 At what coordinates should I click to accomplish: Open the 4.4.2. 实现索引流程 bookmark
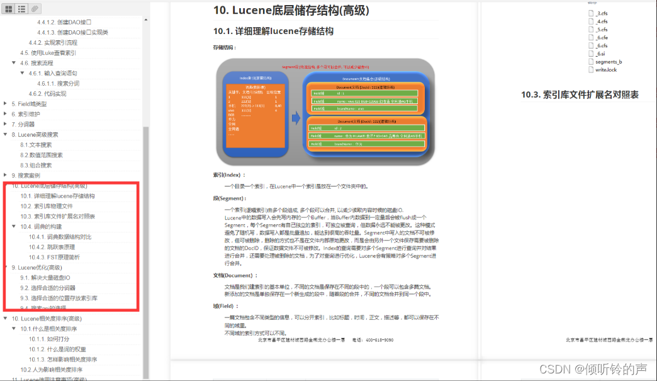pyautogui.click(x=53, y=43)
